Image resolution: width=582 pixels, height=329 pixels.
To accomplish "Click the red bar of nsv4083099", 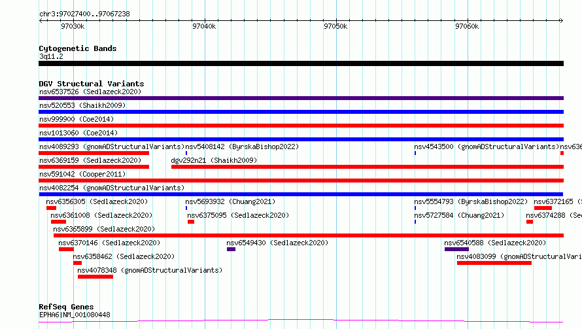I will [x=494, y=263].
